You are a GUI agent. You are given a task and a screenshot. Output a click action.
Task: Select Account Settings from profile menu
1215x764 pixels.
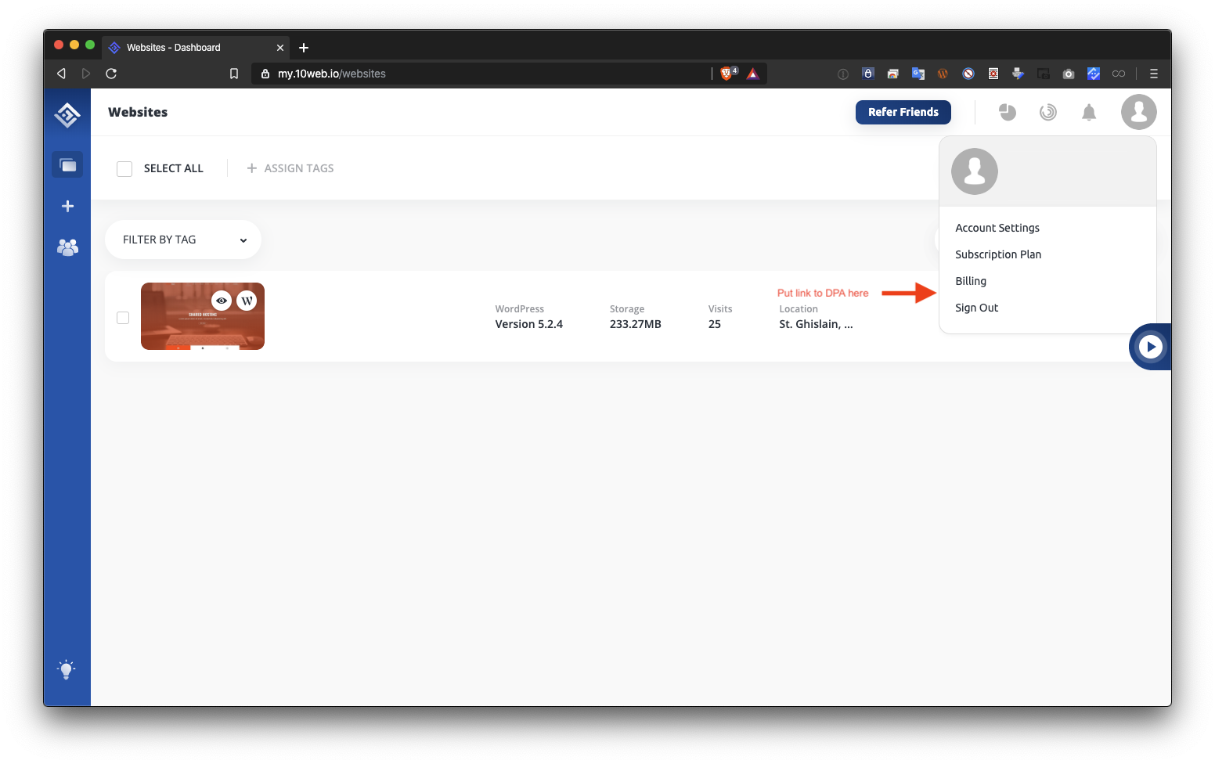997,228
